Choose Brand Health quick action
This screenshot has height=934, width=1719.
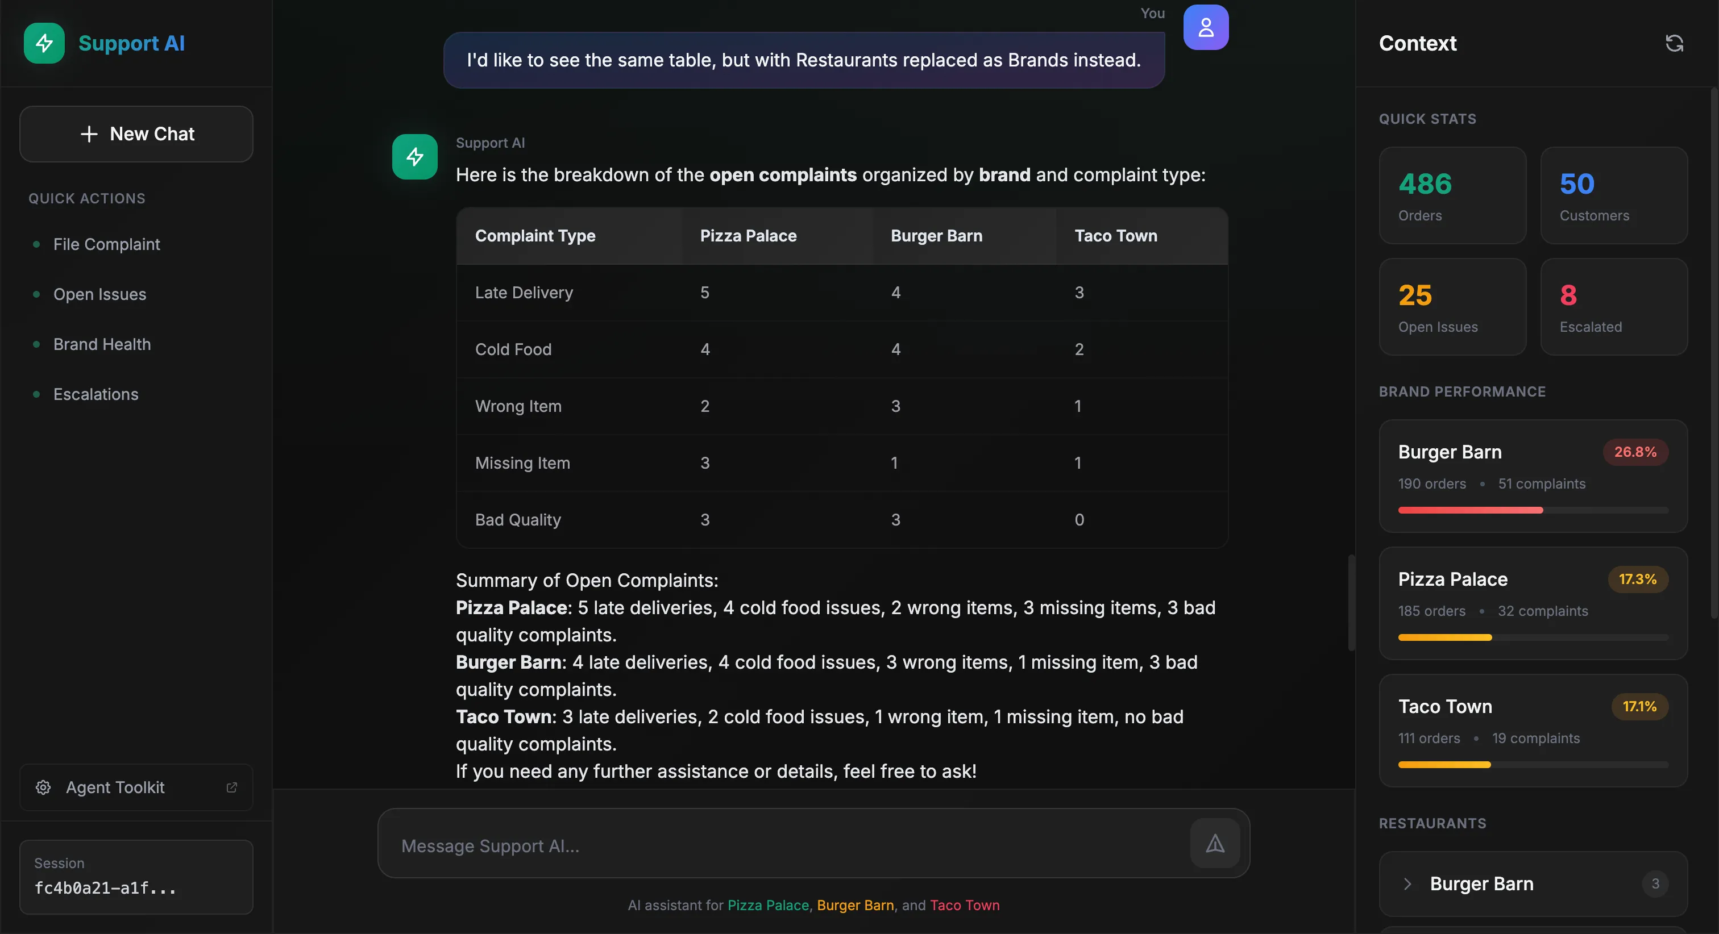(102, 344)
